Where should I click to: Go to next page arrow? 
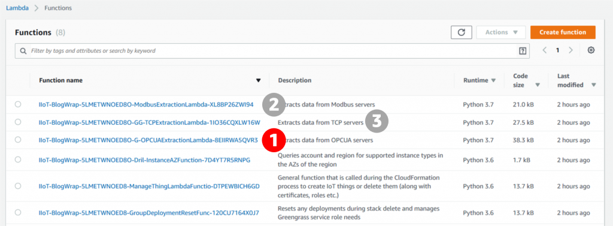point(570,50)
